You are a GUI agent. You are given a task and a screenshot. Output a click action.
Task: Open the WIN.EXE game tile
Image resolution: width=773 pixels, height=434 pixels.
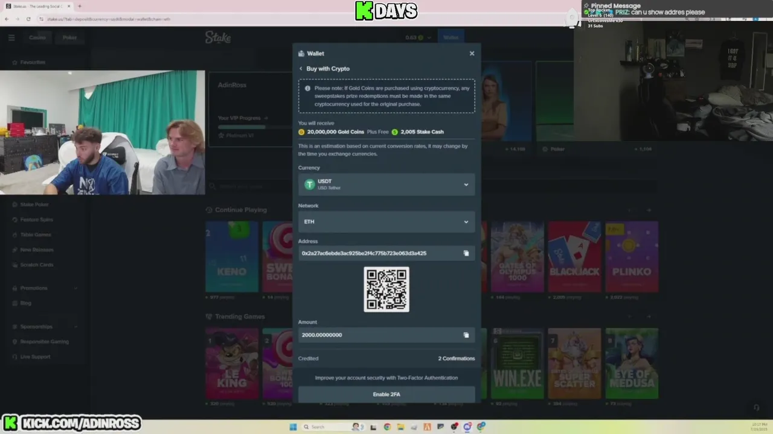pos(517,363)
